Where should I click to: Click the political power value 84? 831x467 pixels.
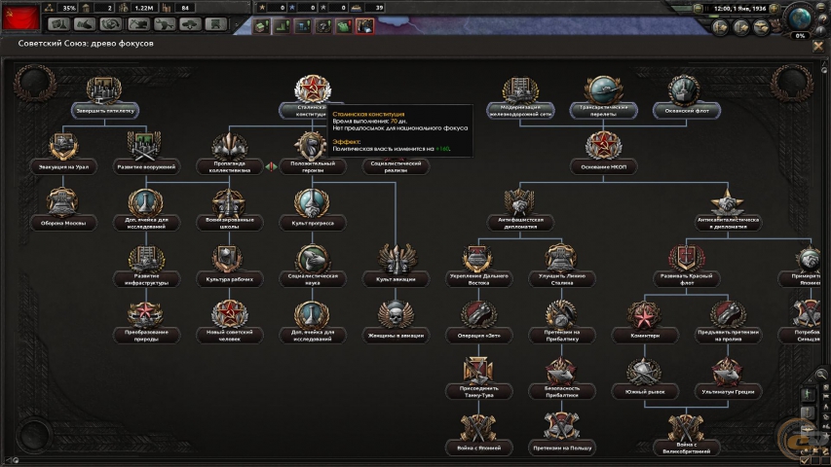click(185, 8)
